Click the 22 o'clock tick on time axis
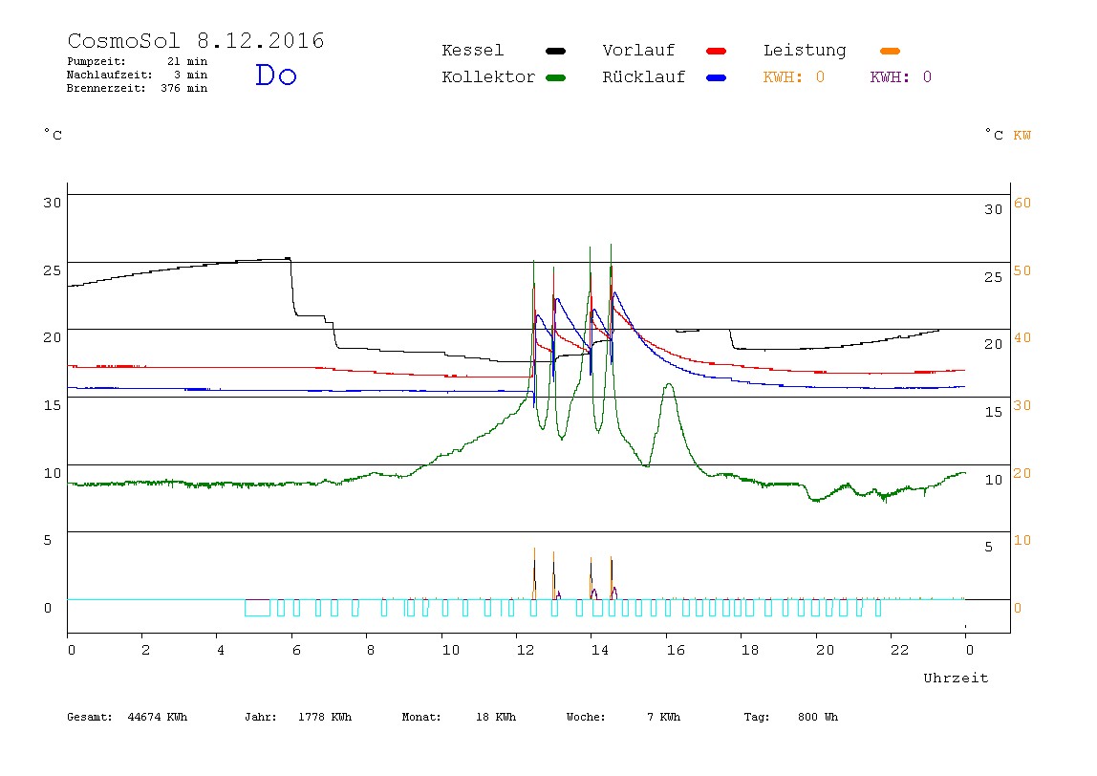Image resolution: width=1097 pixels, height=776 pixels. point(899,650)
